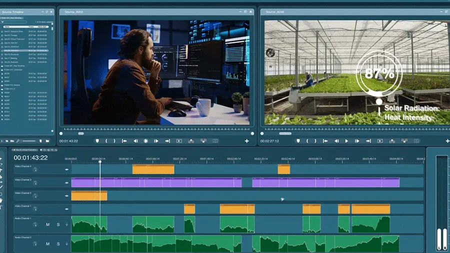Select the sequence tab above the timeline timecode

point(26,149)
